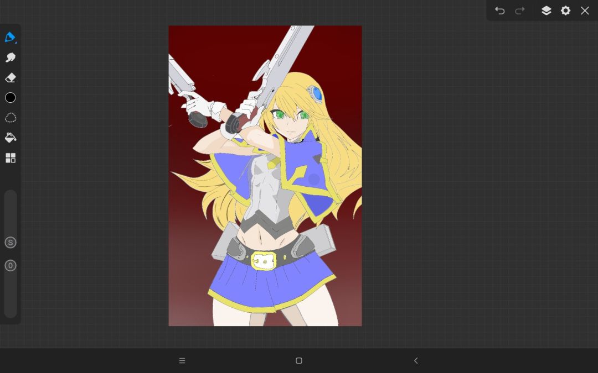Screen dimensions: 598x373
Task: Tap the S size indicator button
Action: point(11,243)
